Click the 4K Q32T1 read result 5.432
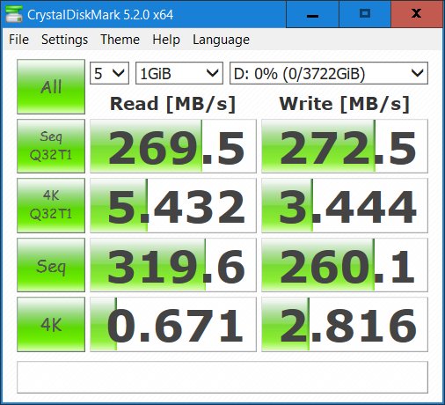445x405 pixels. tap(173, 205)
